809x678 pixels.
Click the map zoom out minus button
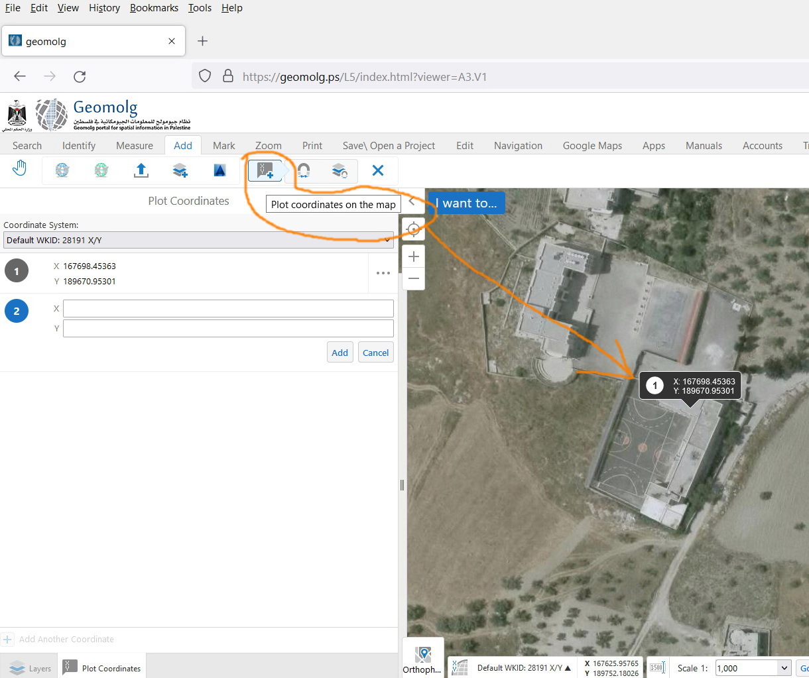[x=414, y=278]
